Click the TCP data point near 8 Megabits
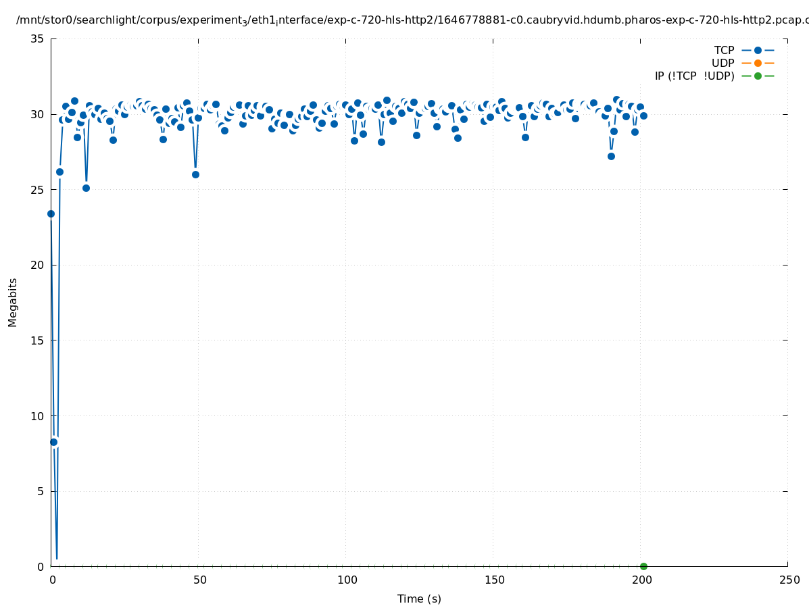 pyautogui.click(x=54, y=442)
